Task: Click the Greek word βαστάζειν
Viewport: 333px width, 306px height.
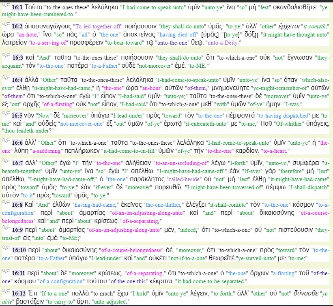Action: 30,301
